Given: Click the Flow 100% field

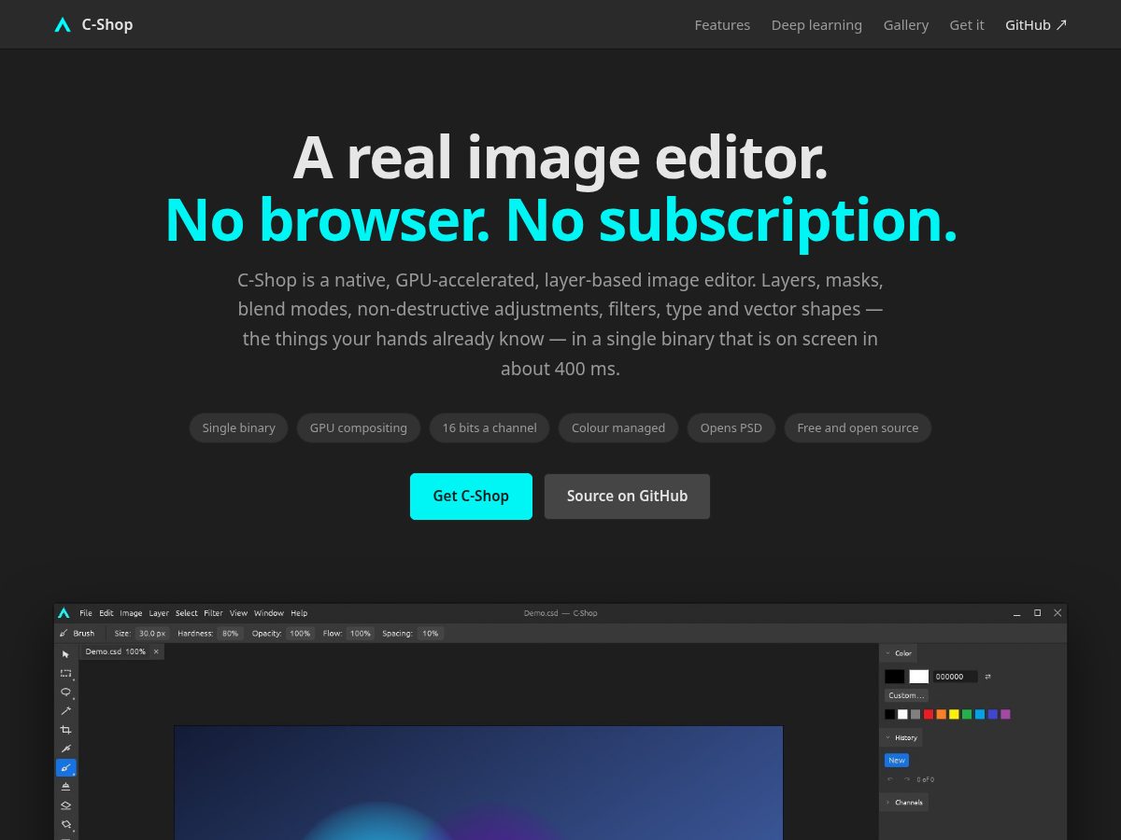Looking at the screenshot, I should coord(360,633).
